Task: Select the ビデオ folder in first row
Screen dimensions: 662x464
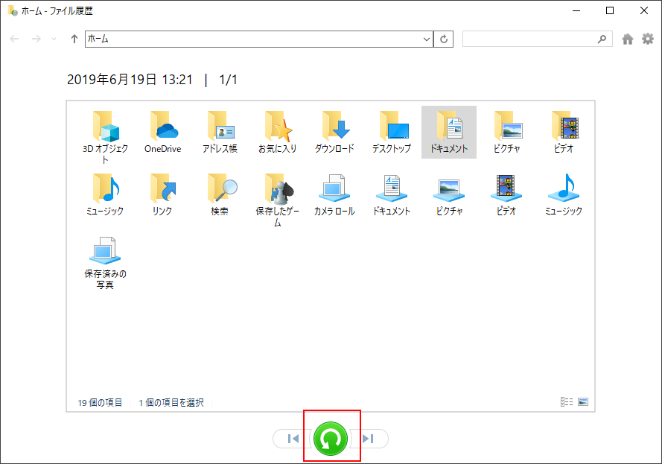Action: coord(564,132)
